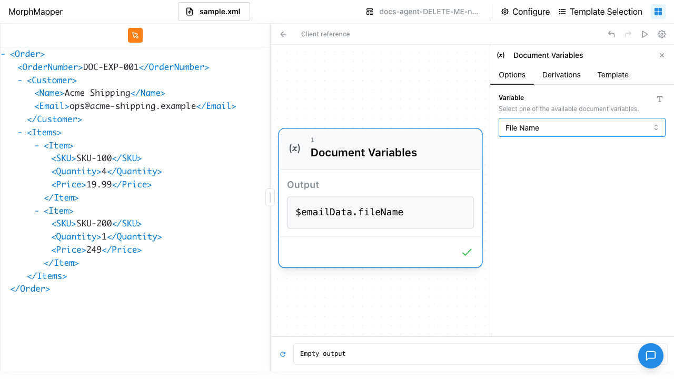Select the Document Variables node header

tap(380, 149)
